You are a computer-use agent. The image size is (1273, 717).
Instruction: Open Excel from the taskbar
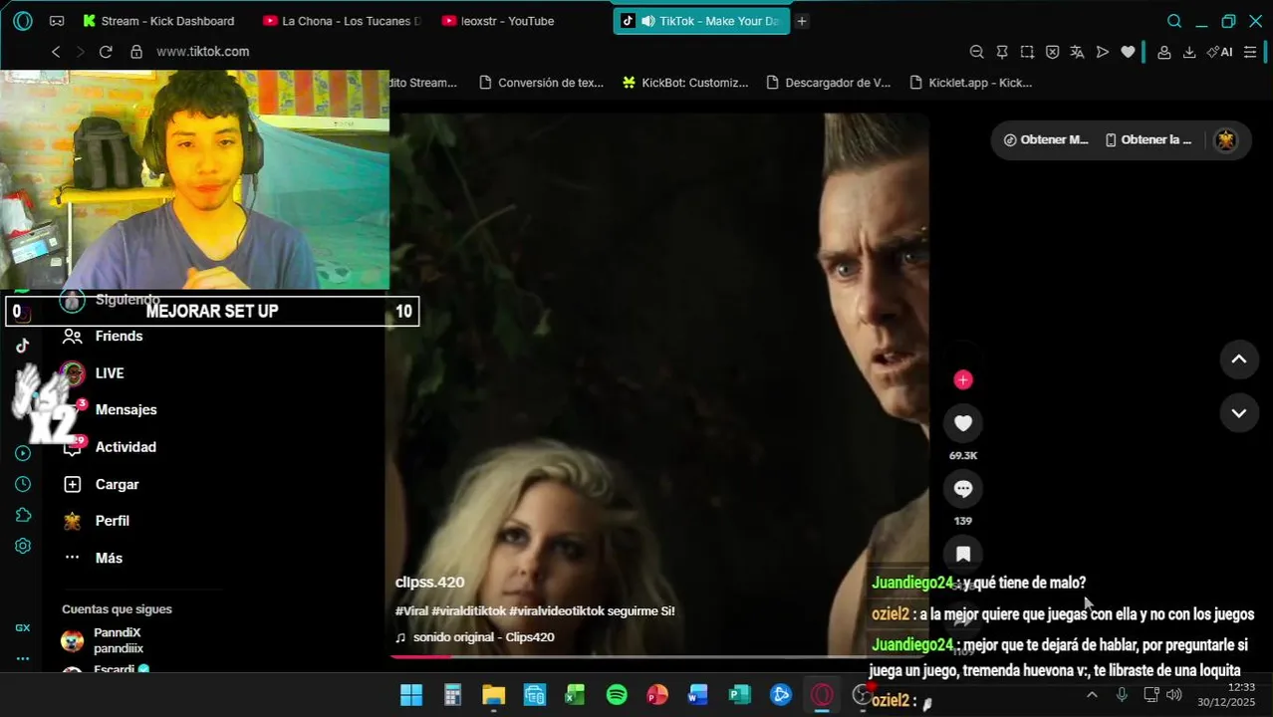575,695
